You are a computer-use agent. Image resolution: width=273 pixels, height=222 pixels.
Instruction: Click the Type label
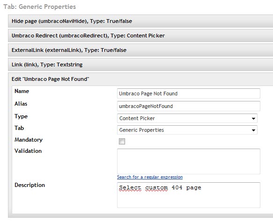click(x=21, y=116)
